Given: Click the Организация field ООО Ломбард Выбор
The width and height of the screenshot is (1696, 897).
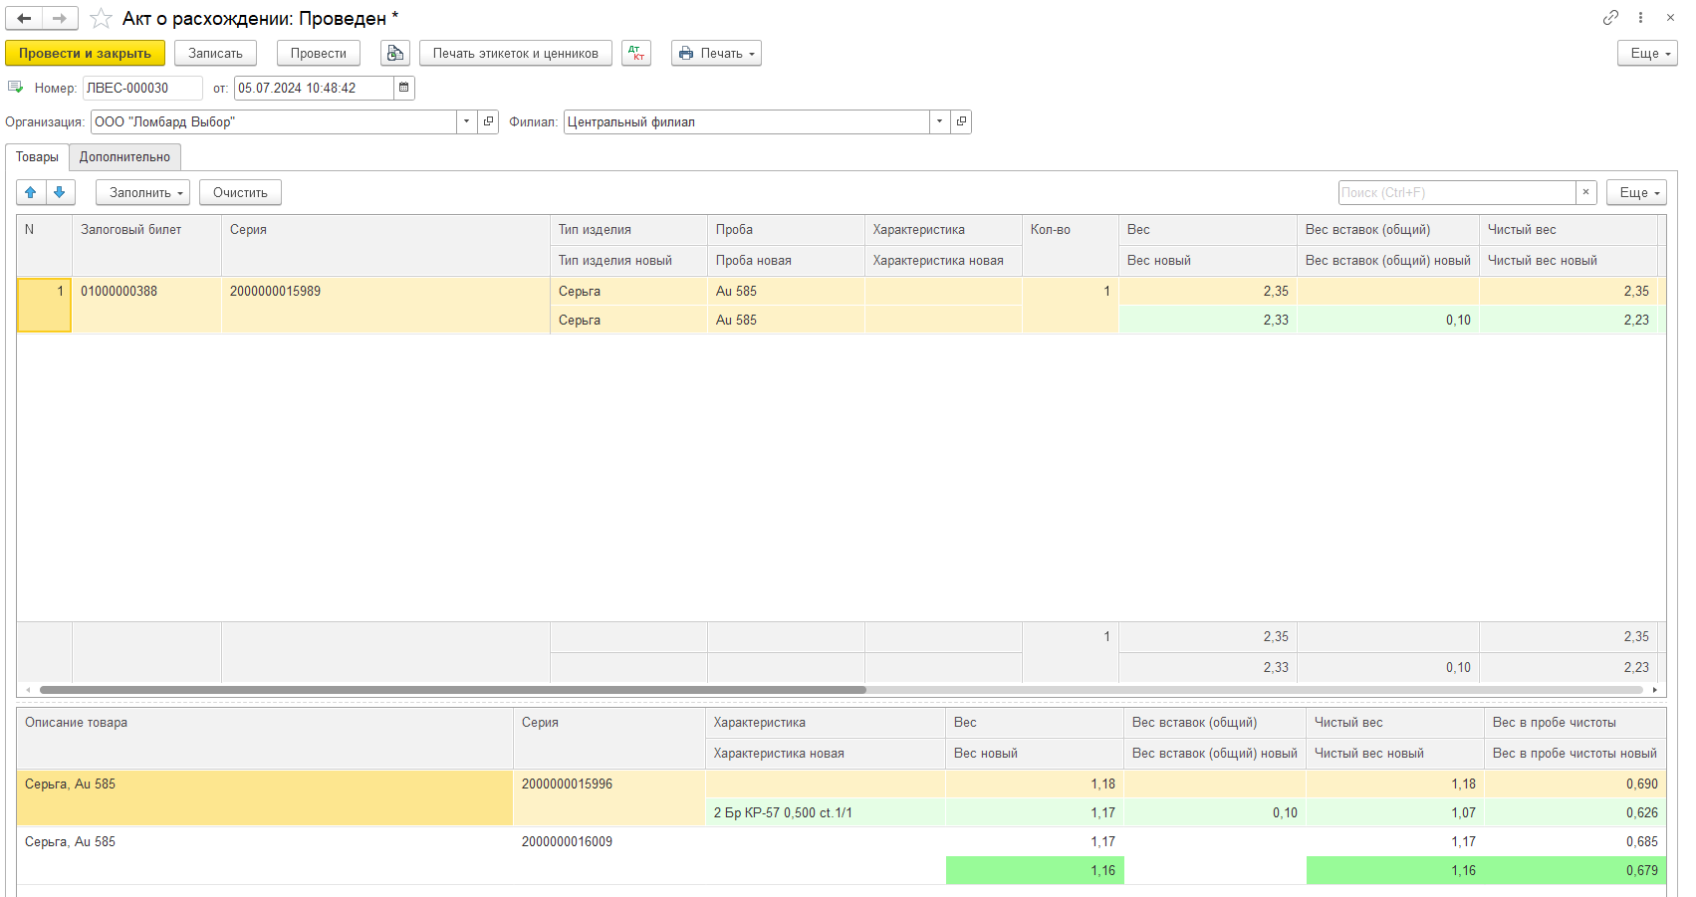Looking at the screenshot, I should (x=274, y=121).
